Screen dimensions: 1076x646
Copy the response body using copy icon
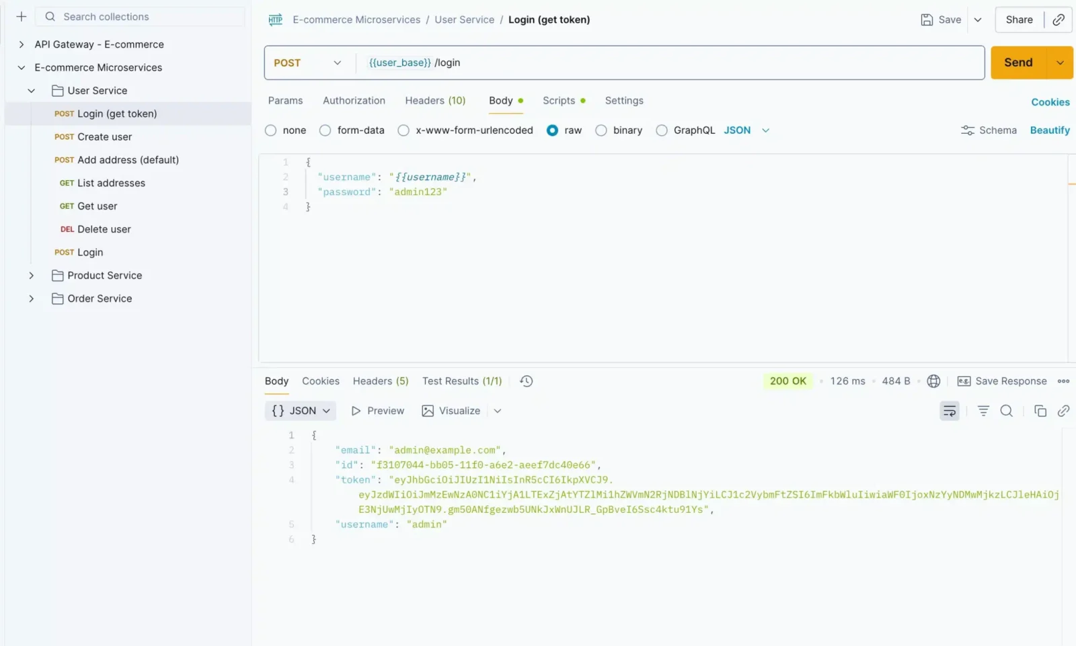(x=1040, y=411)
